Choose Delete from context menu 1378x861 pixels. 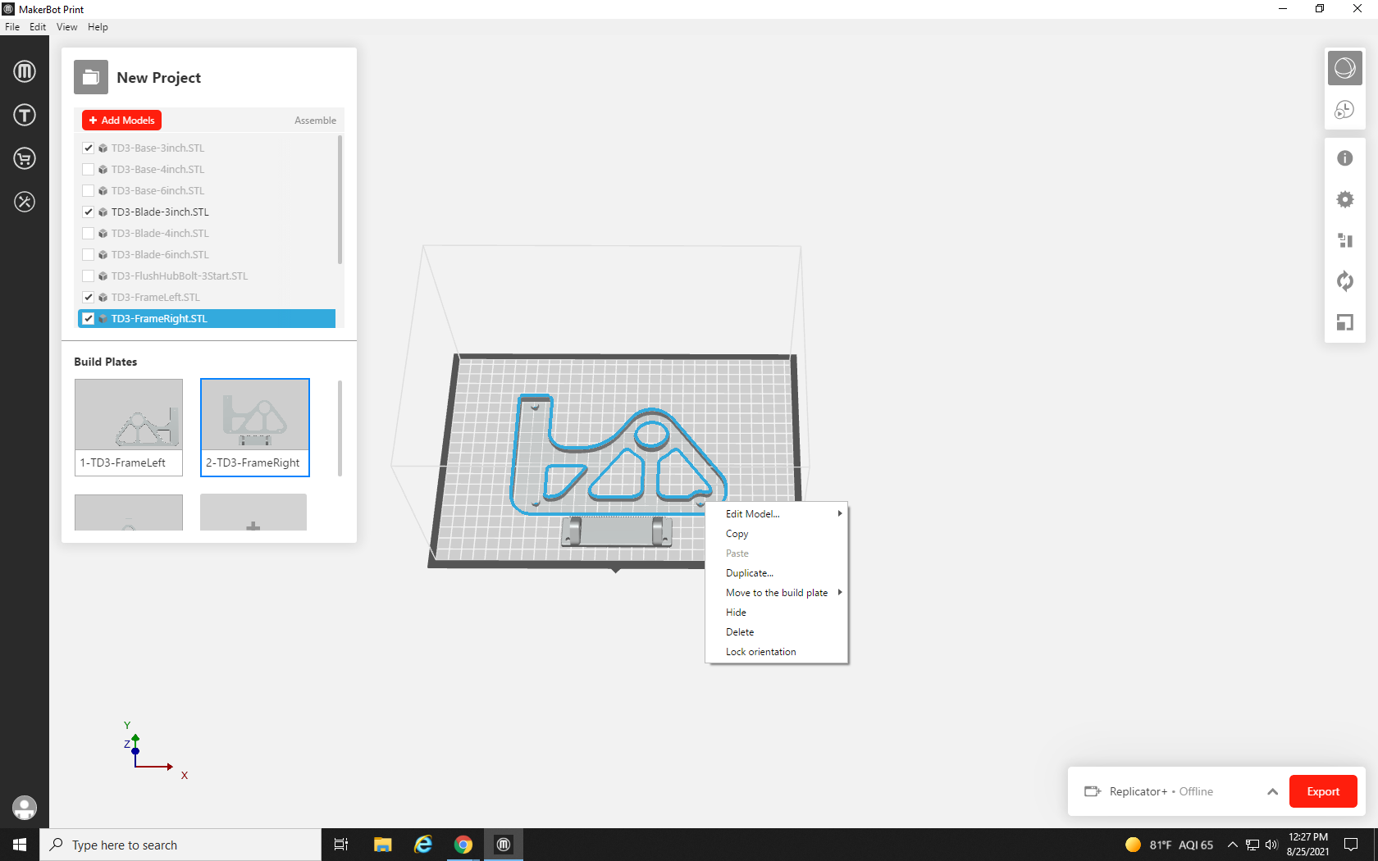[x=777, y=632]
